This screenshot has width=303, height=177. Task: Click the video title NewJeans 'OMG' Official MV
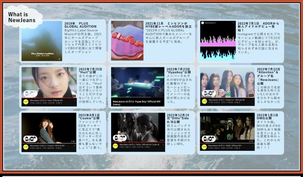(x=225, y=145)
